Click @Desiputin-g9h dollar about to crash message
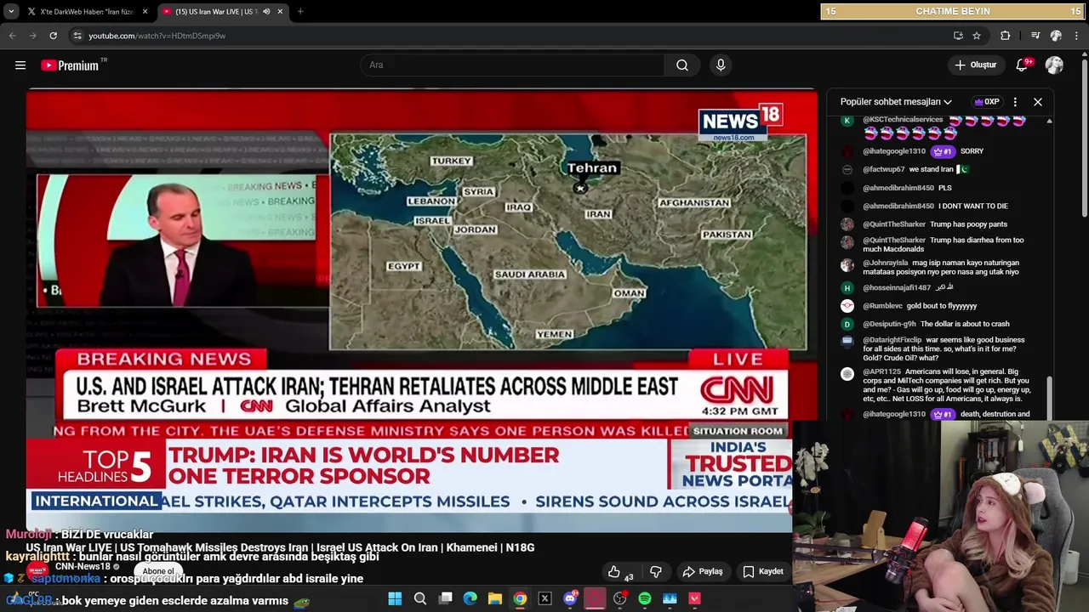1089x612 pixels. pyautogui.click(x=936, y=324)
